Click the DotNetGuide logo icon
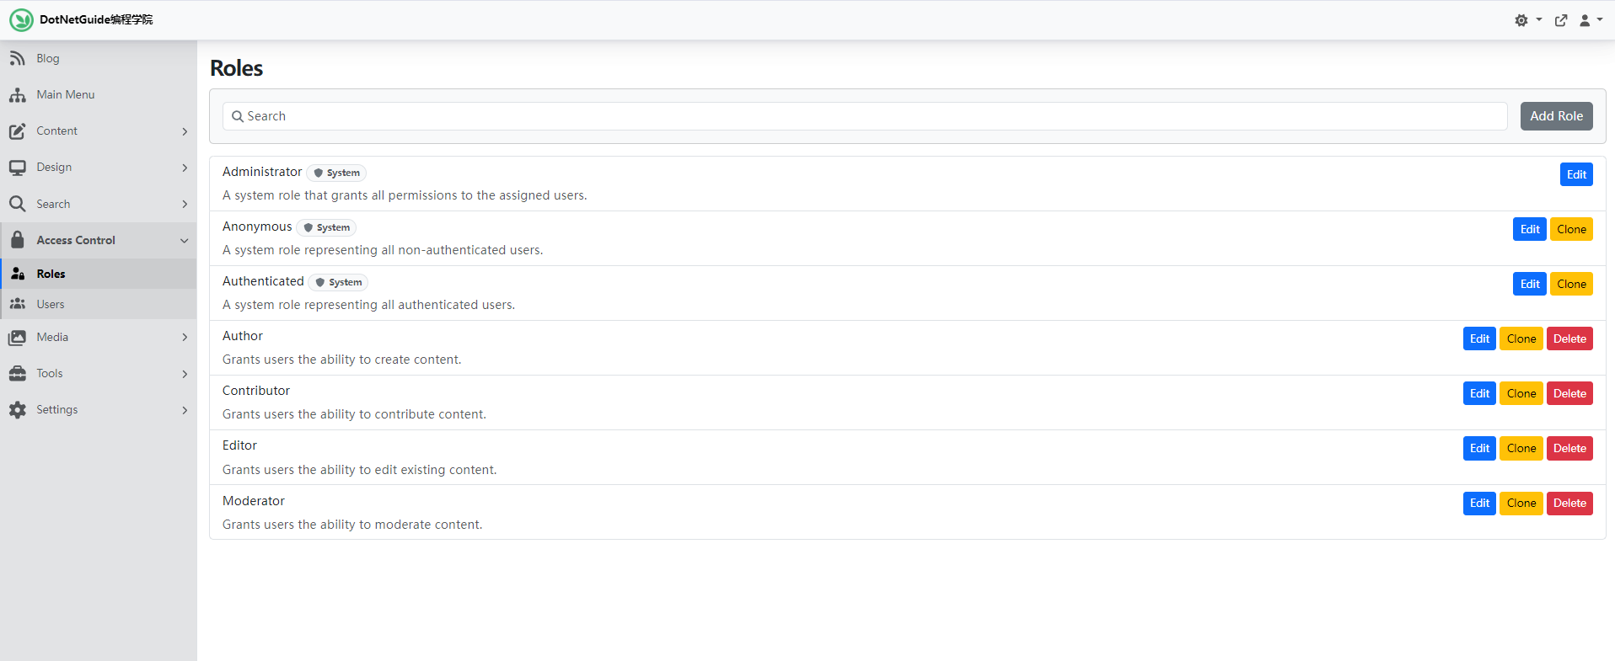The height and width of the screenshot is (661, 1615). (21, 19)
